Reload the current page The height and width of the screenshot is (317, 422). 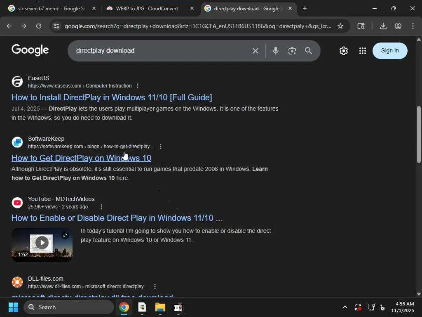[39, 26]
